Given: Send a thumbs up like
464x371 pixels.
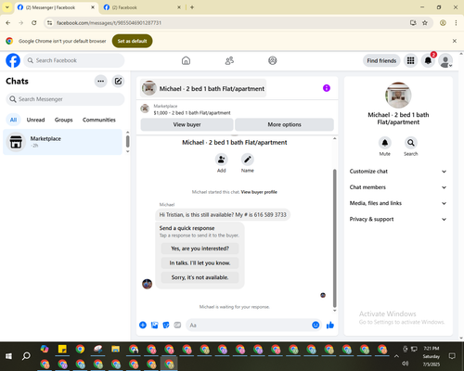Looking at the screenshot, I should [330, 325].
